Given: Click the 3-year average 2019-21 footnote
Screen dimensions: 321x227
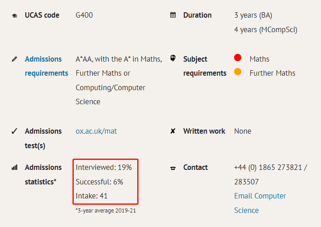Looking at the screenshot, I should tap(105, 211).
